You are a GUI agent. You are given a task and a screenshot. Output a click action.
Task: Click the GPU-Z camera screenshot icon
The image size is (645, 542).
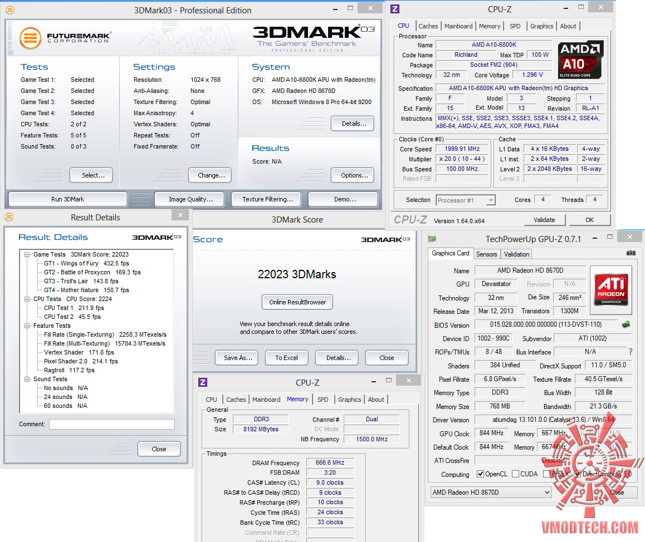631,253
